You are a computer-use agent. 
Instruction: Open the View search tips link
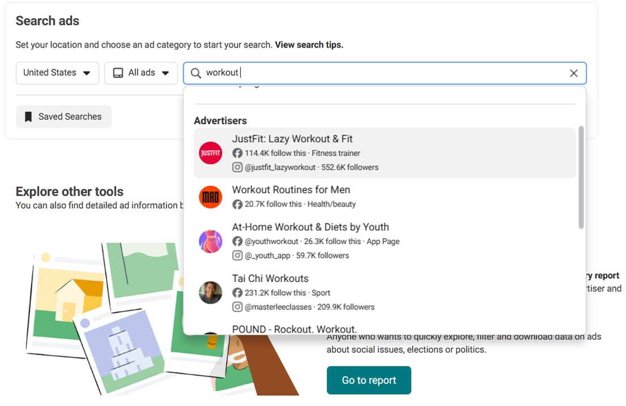click(309, 45)
